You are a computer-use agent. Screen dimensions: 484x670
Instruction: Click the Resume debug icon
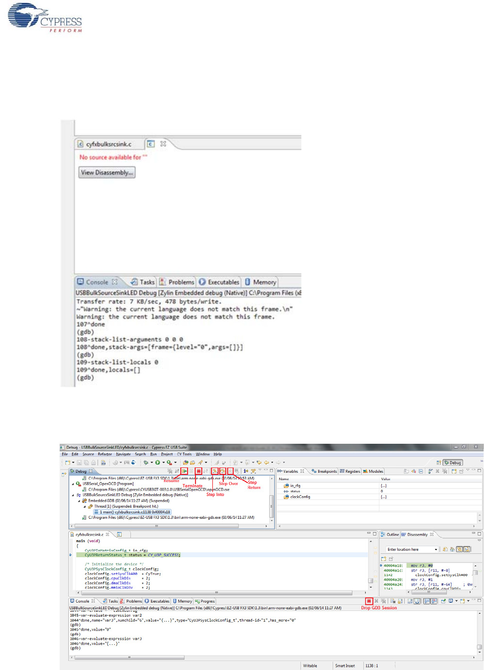184,471
